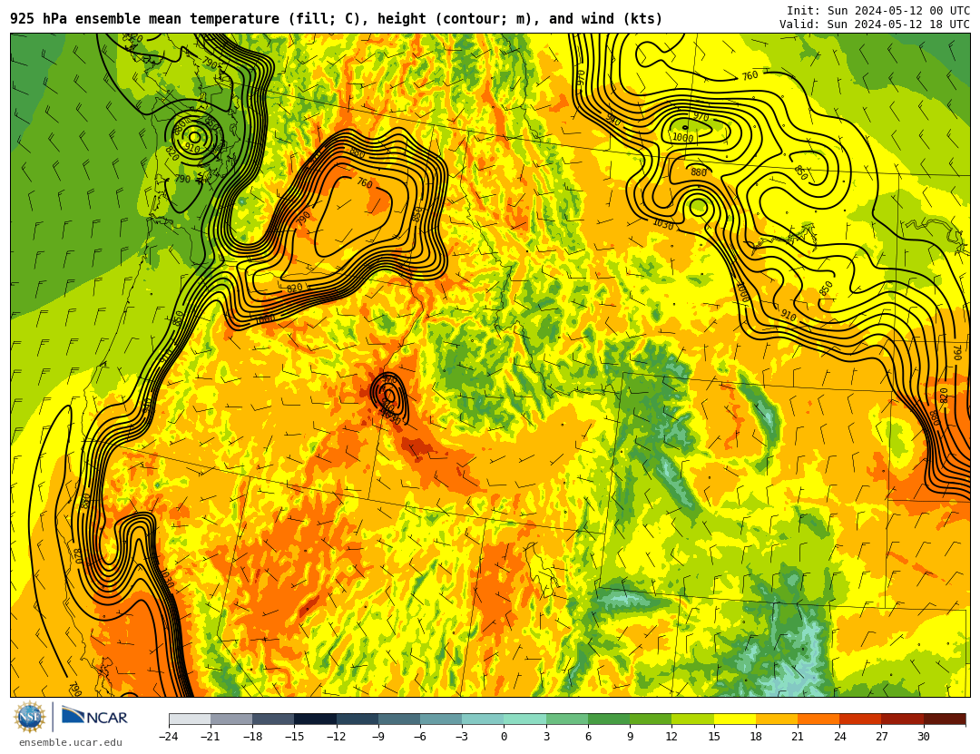Pick the -6 to -3 teal swatch
Viewport: 980px width, 754px height.
[x=441, y=719]
